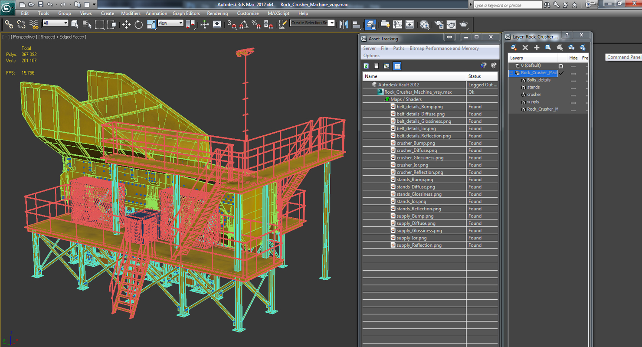Screen dimensions: 642x347
Task: Open Select by Name dialog icon
Action: [87, 24]
